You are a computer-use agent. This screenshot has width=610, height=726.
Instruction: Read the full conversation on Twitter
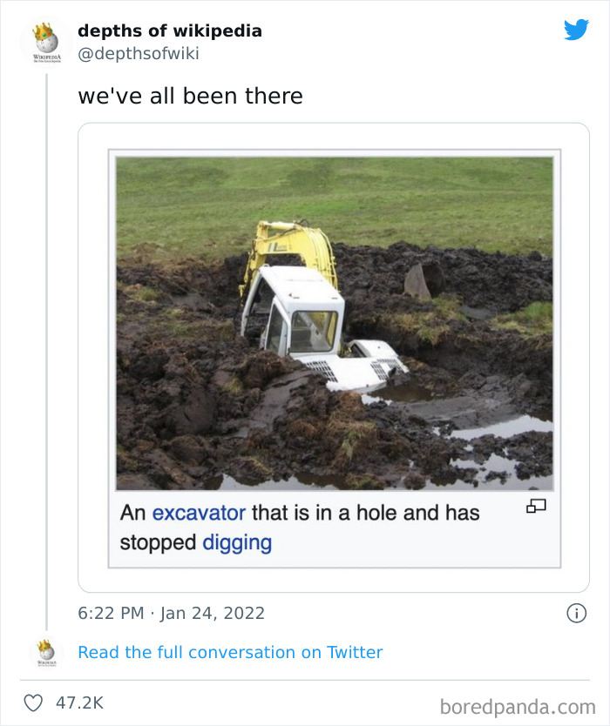click(230, 652)
